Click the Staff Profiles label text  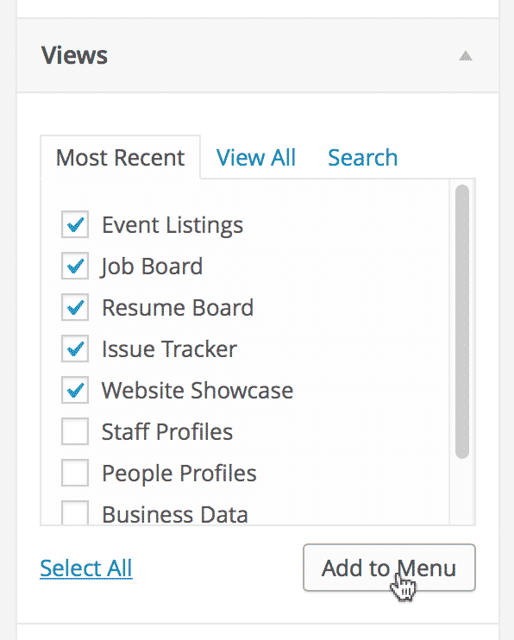tap(167, 432)
